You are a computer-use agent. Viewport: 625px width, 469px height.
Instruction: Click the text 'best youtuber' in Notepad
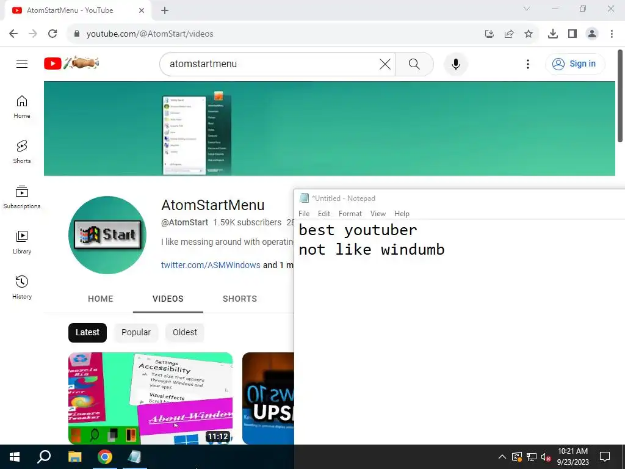click(x=358, y=230)
